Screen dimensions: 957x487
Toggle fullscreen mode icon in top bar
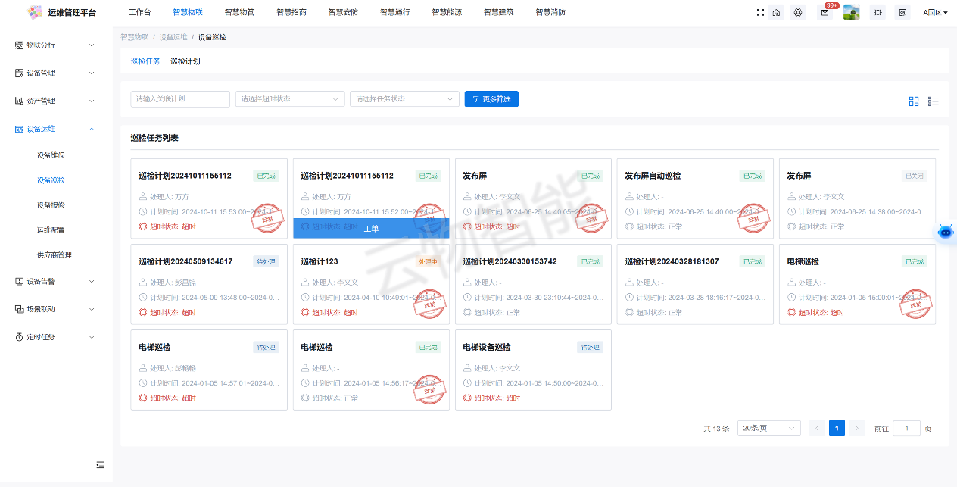[x=761, y=12]
